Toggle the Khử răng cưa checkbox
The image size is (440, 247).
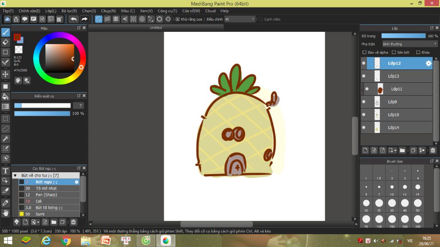tap(177, 19)
